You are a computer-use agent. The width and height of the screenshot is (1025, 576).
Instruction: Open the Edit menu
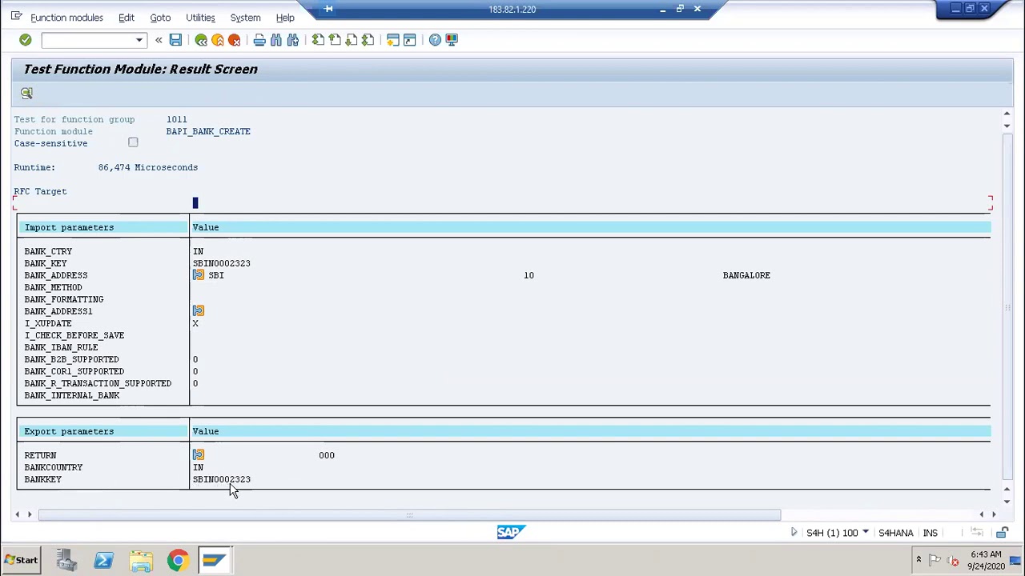(x=127, y=18)
